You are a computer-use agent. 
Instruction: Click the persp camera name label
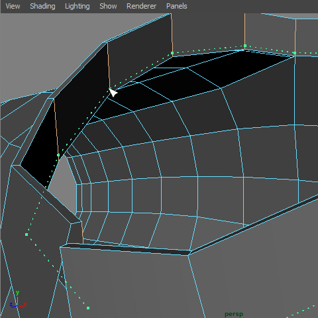tap(234, 314)
